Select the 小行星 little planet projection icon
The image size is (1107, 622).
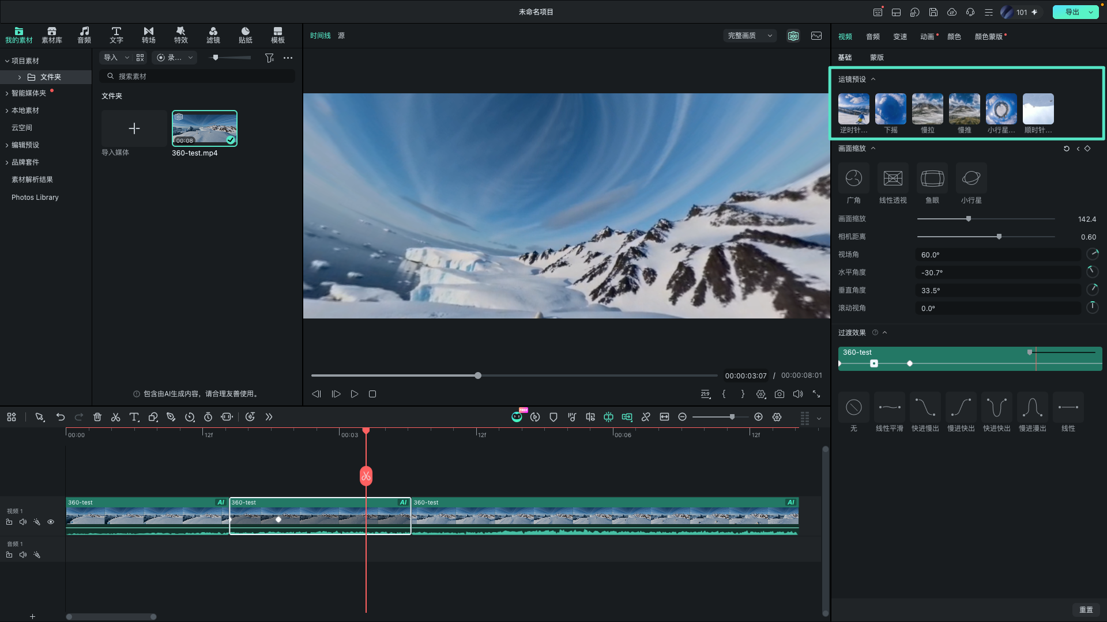972,179
